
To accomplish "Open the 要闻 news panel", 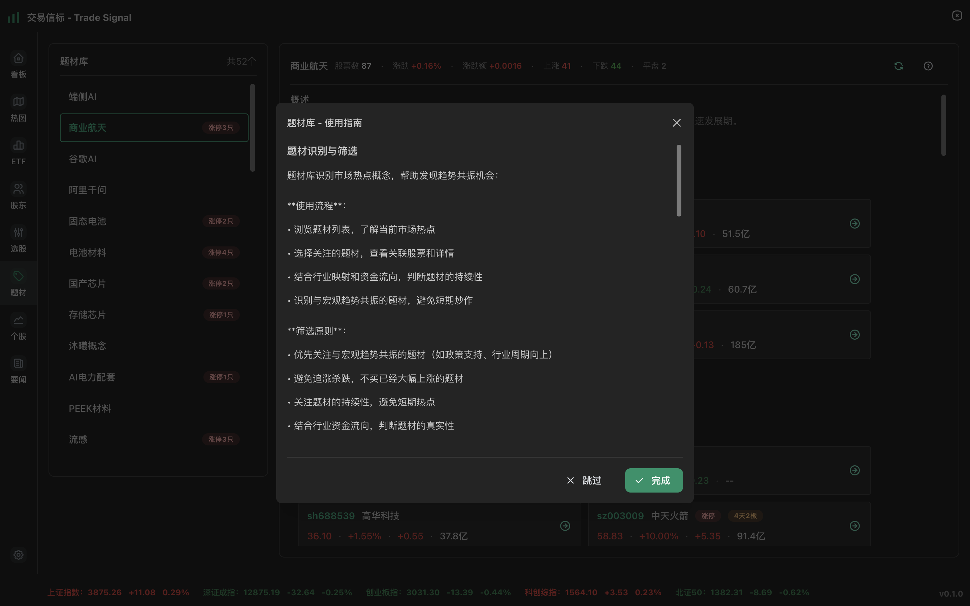I will pyautogui.click(x=18, y=370).
